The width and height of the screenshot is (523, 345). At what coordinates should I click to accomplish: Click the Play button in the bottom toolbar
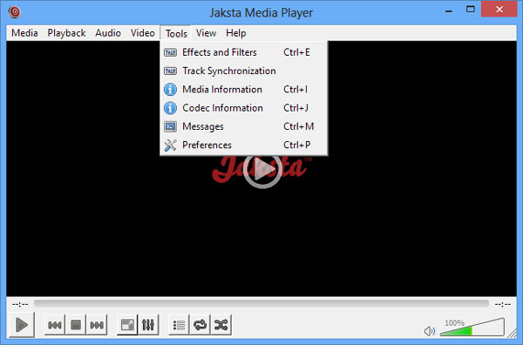tap(21, 325)
